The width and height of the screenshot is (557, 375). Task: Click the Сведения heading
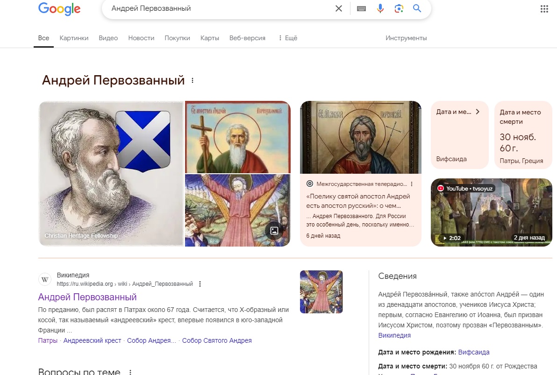pos(398,276)
